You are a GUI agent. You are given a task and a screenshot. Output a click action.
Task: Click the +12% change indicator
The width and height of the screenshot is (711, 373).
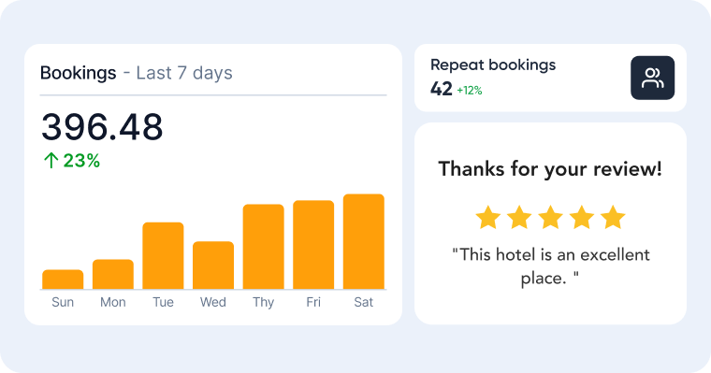click(x=470, y=90)
